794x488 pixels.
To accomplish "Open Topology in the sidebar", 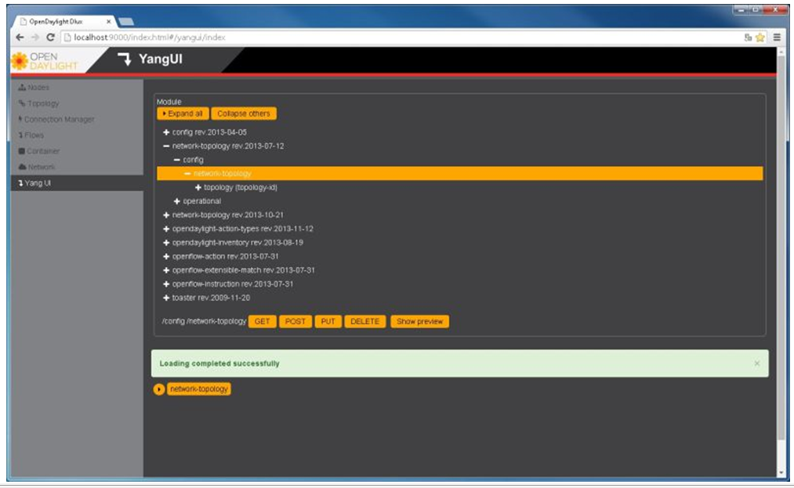I will 39,103.
